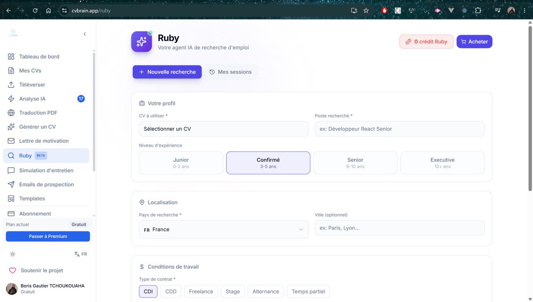Open the browser extensions puzzle icon
Viewport: 533px width, 302px height.
pos(478,11)
